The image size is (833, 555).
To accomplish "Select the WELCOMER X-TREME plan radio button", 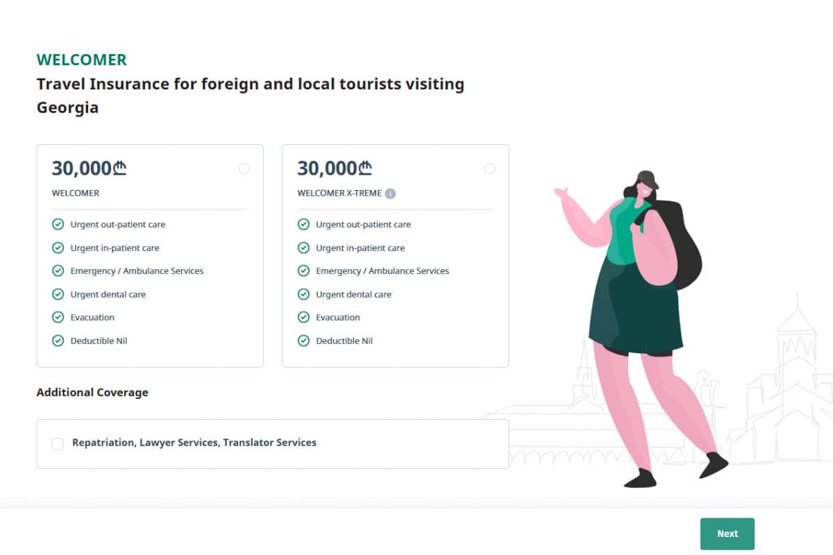I will pyautogui.click(x=490, y=169).
